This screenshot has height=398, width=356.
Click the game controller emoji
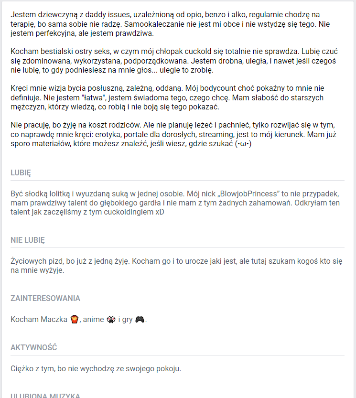point(140,320)
